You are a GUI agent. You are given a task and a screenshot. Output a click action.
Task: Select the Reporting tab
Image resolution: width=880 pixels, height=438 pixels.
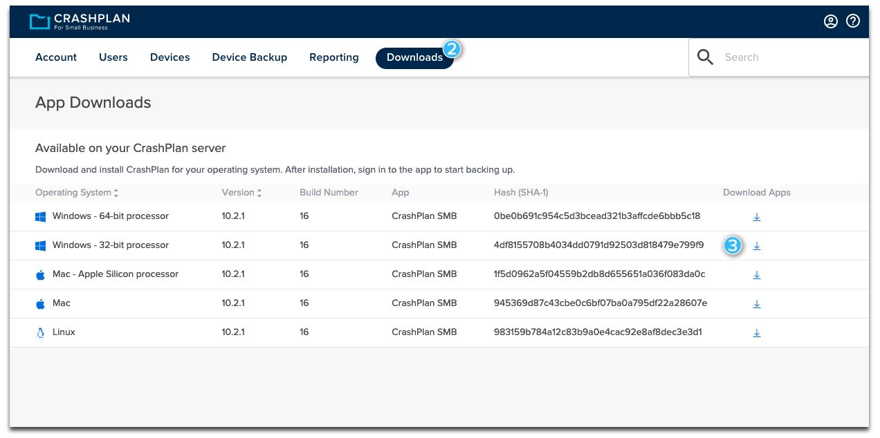334,57
